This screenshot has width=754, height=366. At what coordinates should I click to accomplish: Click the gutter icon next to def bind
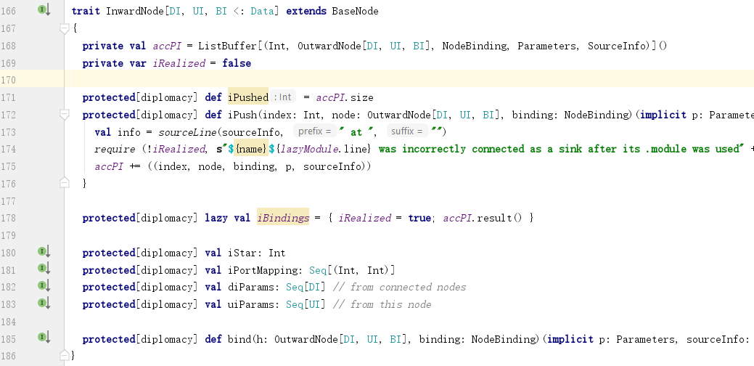click(x=44, y=338)
